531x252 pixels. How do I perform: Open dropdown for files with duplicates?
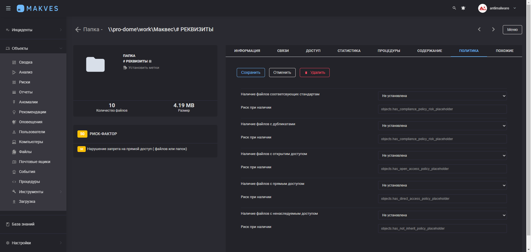[442, 126]
